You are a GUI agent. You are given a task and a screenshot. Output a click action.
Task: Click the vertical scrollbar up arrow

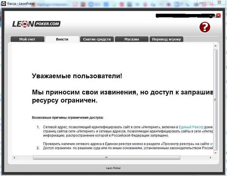(x=216, y=46)
